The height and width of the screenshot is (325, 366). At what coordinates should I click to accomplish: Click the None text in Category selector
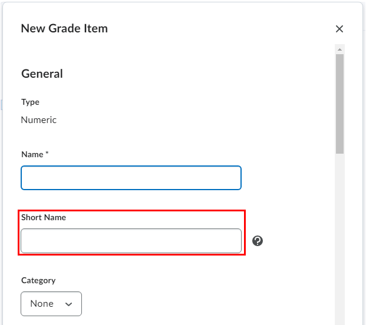42,304
